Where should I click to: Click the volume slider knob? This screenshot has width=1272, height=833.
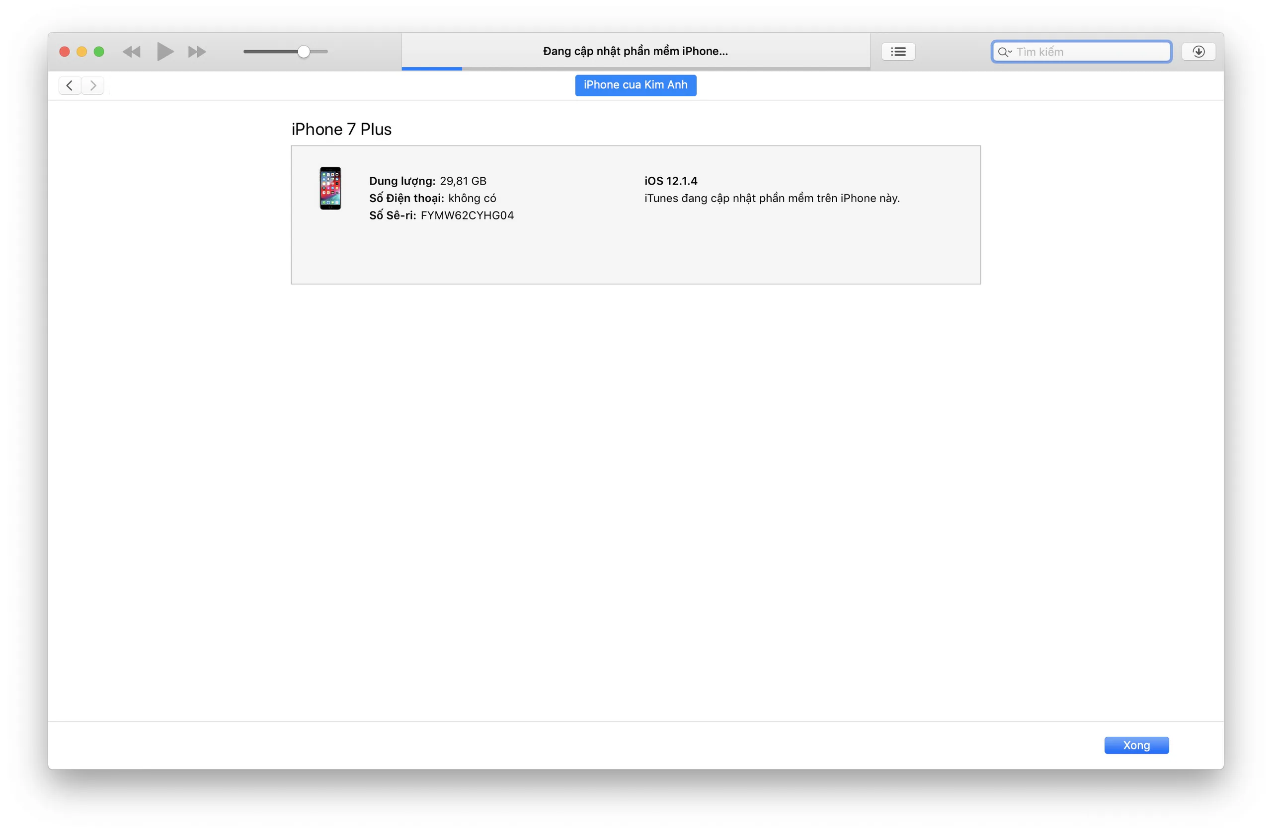(x=304, y=51)
